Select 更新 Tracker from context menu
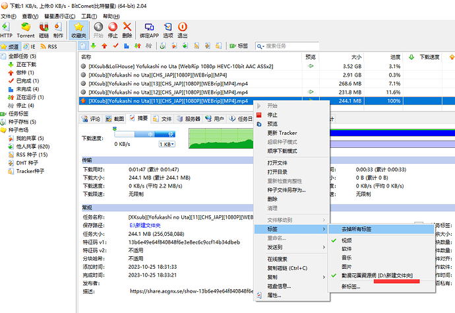The image size is (455, 313). click(x=282, y=133)
